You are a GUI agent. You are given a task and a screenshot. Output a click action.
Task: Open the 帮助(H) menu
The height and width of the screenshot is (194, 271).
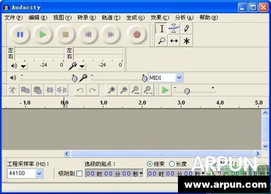coord(209,17)
